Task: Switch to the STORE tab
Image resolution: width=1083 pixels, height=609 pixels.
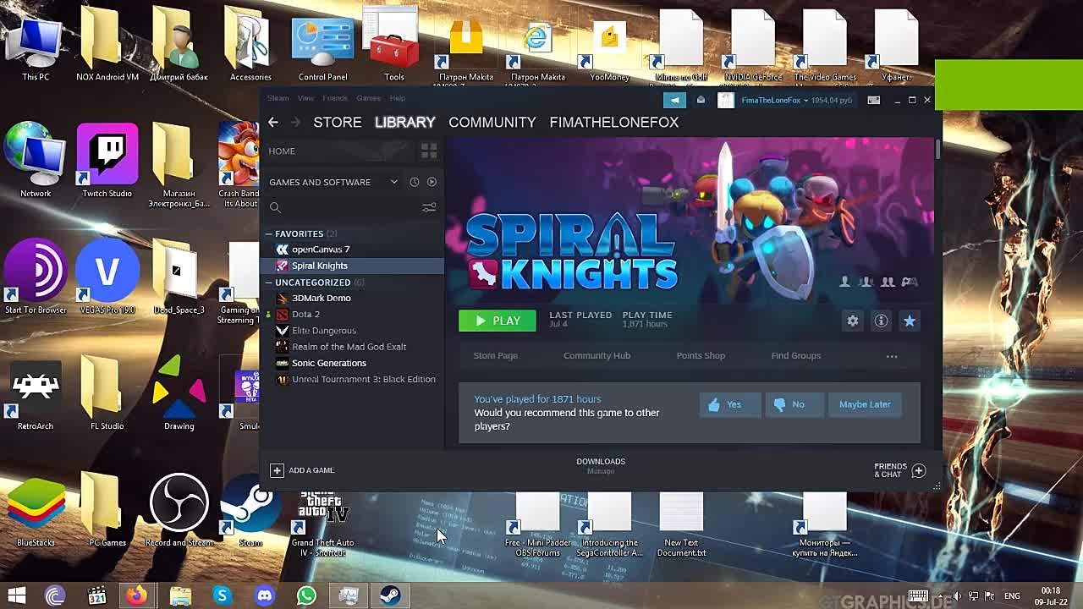Action: point(338,122)
